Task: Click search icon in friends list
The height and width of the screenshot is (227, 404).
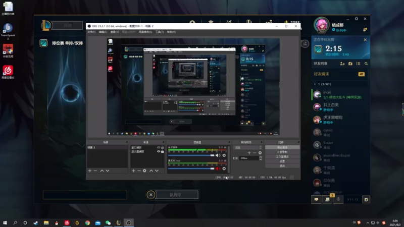Action: [366, 64]
